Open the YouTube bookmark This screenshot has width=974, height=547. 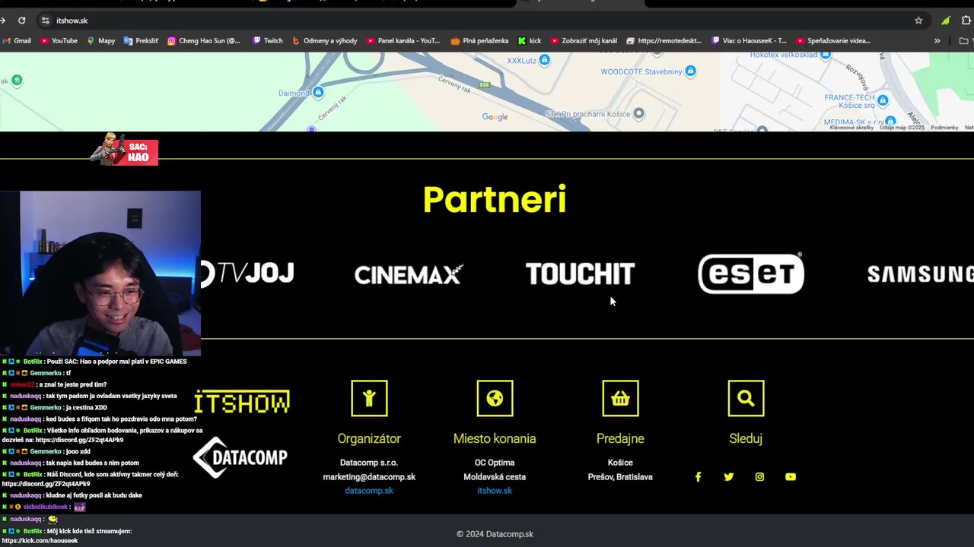coord(59,41)
